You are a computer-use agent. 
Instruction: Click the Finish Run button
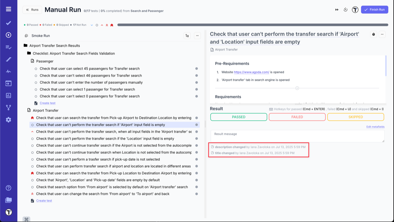click(x=375, y=10)
